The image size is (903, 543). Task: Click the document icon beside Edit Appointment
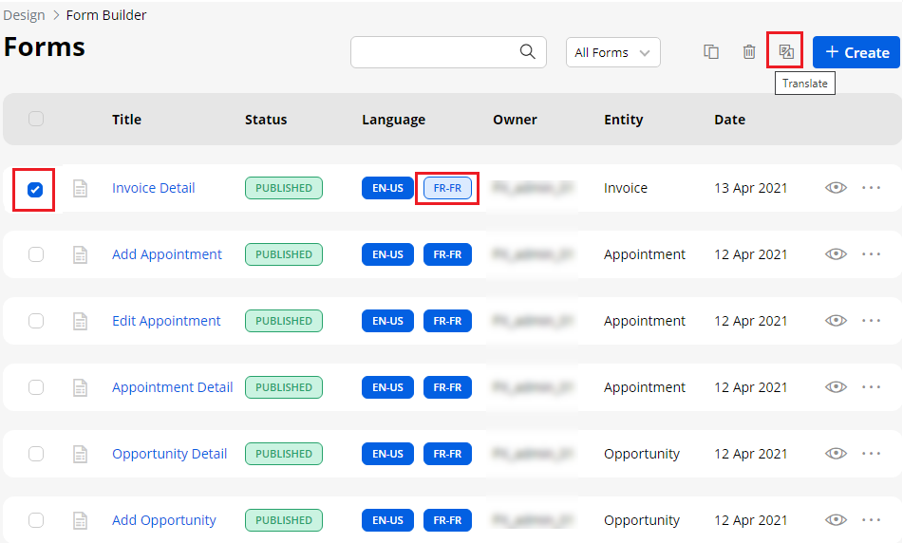(81, 321)
